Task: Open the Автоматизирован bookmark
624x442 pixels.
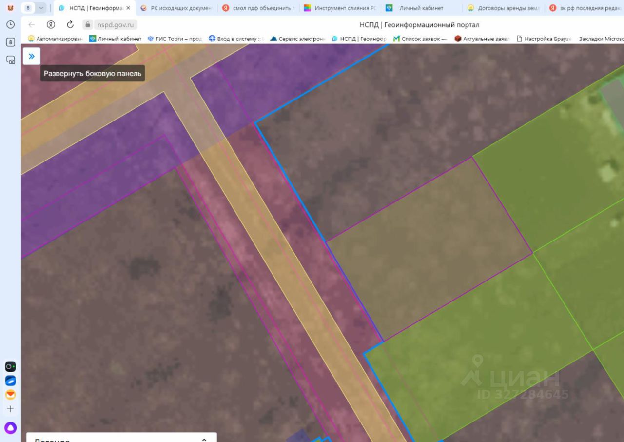Action: pyautogui.click(x=55, y=39)
